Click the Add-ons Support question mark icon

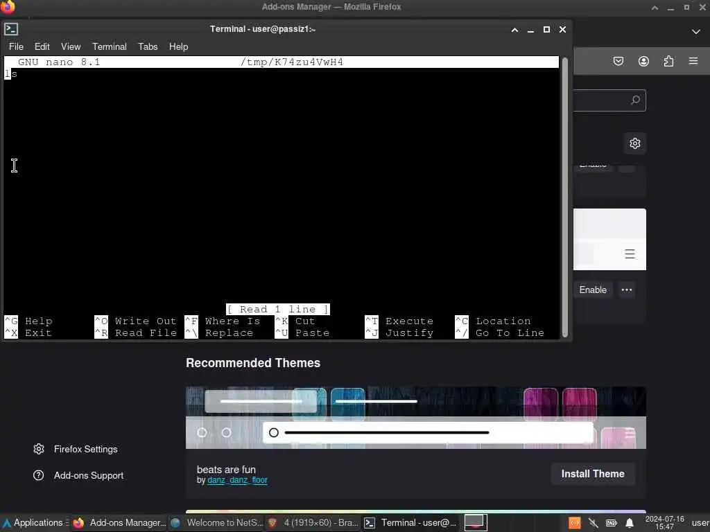[x=39, y=475]
